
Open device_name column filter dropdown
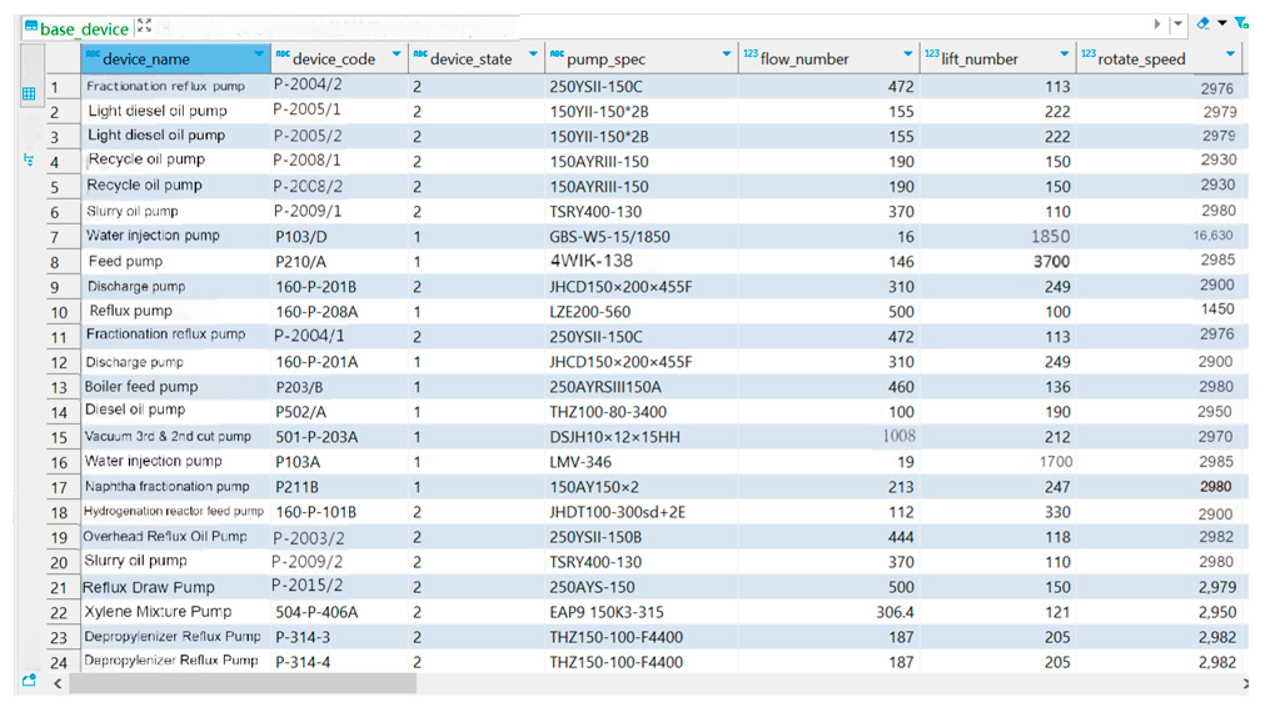(259, 54)
